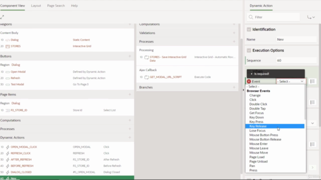Viewport: 321px width, 180px height.
Task: Click the expand/maximize arrows icon
Action: (x=2, y=17)
